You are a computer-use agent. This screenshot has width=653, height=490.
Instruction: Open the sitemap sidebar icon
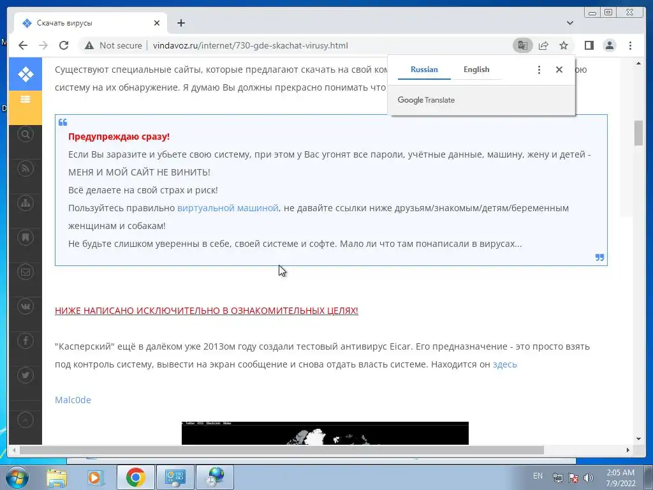coord(26,203)
